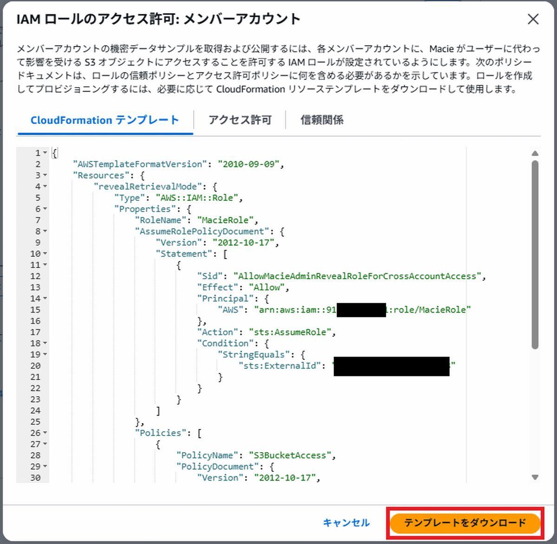The height and width of the screenshot is (544, 557).
Task: Open the アクセス許可 tab
Action: point(240,120)
